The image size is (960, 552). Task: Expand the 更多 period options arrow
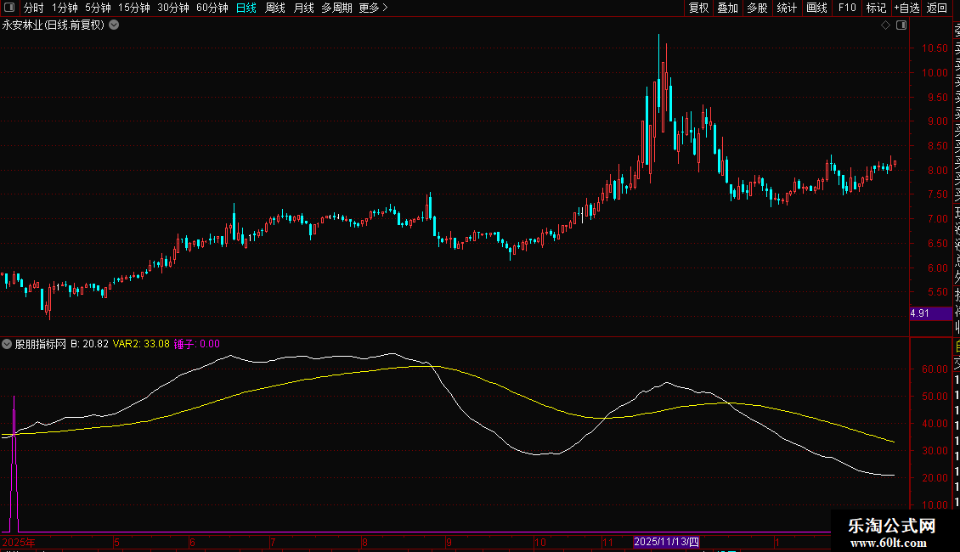tap(385, 8)
